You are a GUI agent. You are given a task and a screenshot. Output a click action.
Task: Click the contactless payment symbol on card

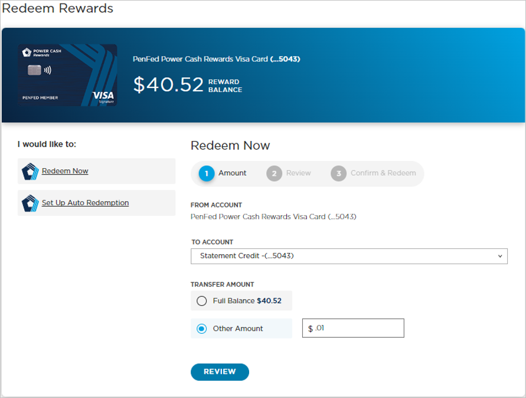pos(48,70)
